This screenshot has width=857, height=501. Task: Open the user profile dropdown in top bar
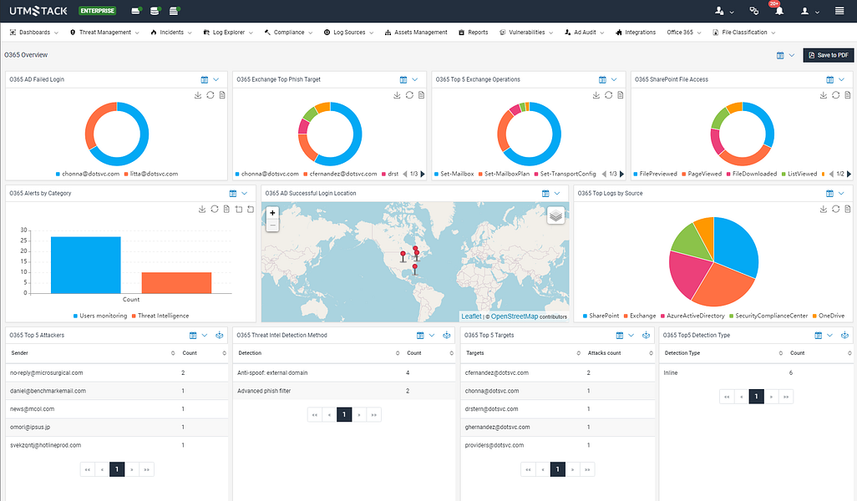[x=809, y=11]
